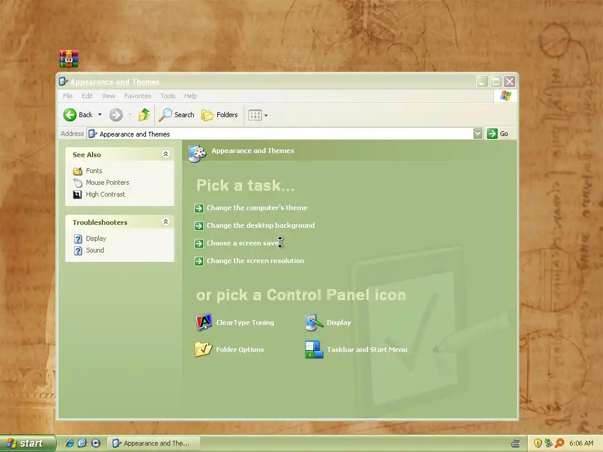
Task: Open the Edit menu
Action: [87, 96]
